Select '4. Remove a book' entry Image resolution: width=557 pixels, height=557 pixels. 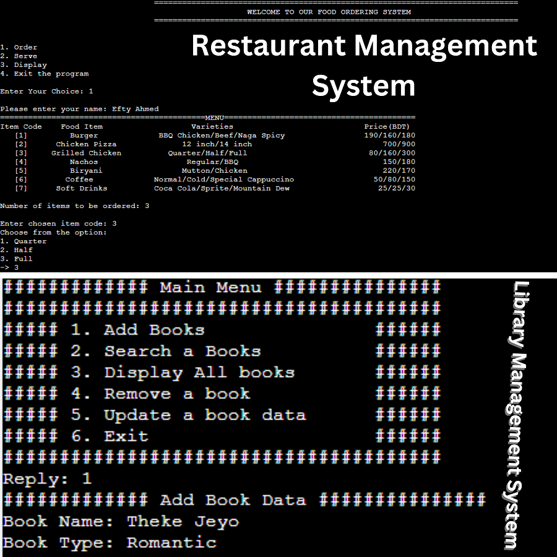tap(160, 394)
